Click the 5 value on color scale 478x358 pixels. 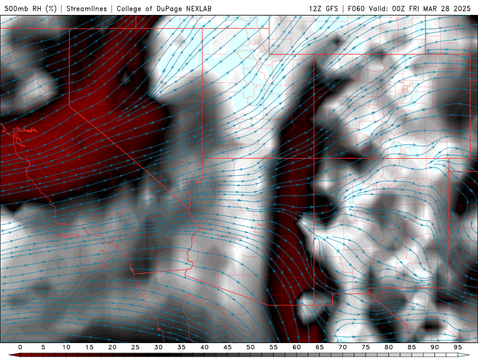[x=43, y=347]
